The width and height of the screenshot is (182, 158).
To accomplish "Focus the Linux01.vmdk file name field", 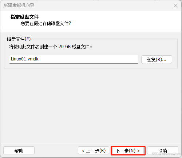I will [x=74, y=59].
